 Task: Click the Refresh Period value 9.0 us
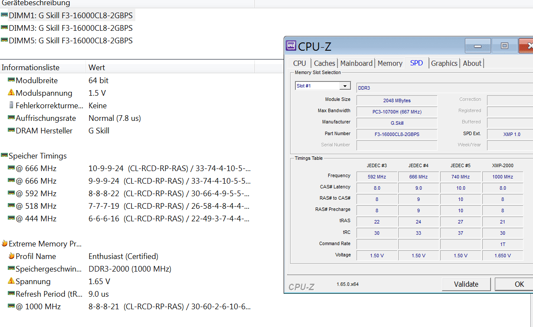98,294
